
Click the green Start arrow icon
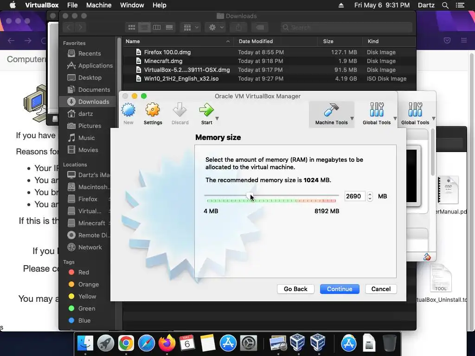tap(206, 110)
